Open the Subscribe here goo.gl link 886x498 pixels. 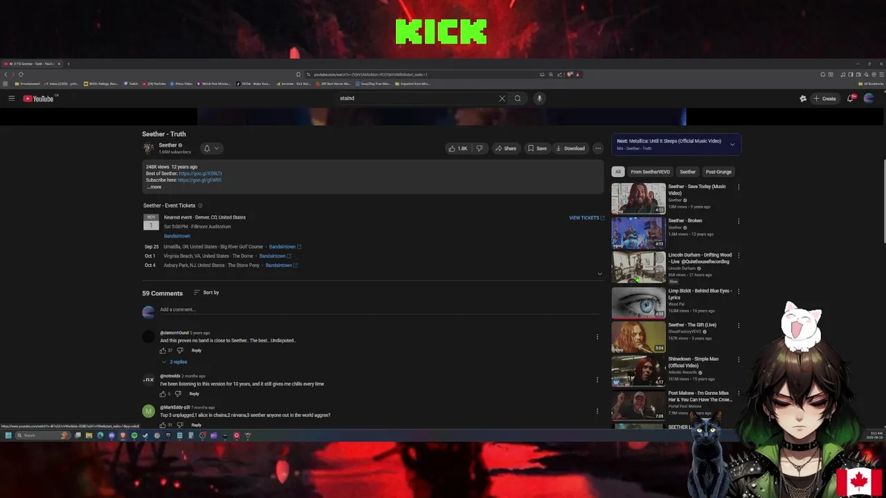coord(199,180)
